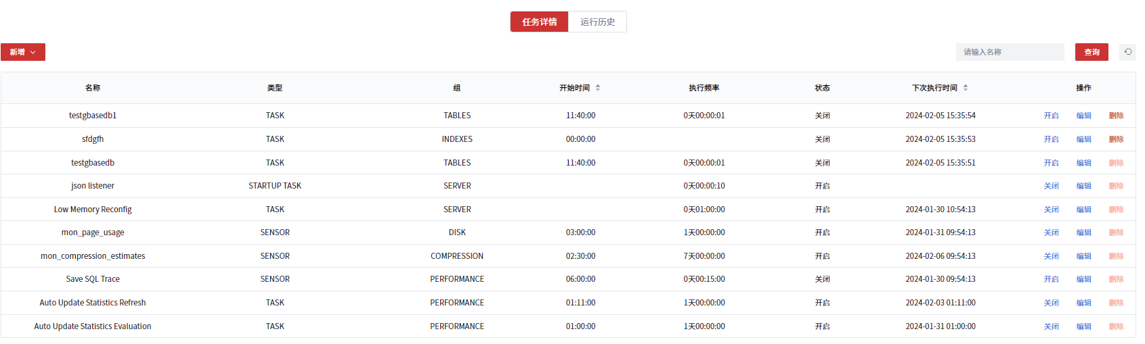Close mon_compression_estimates sensor via 关闭

tap(1051, 256)
